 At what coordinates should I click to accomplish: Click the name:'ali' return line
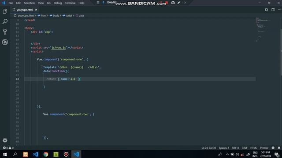point(63,79)
